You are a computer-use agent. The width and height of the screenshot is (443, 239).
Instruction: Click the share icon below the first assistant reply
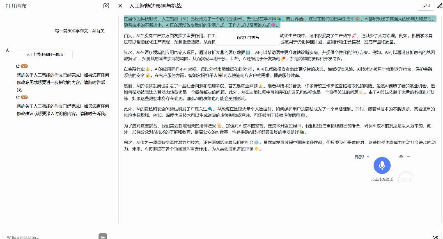[x=18, y=66]
